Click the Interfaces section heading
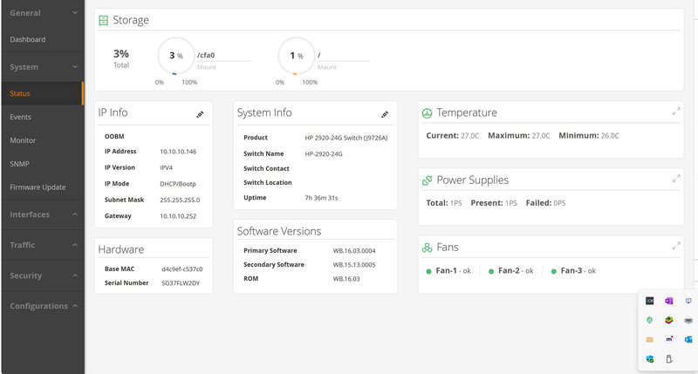 (30, 214)
